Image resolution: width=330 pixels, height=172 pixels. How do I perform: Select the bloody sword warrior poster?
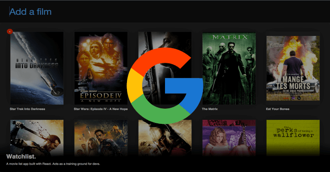click(x=37, y=138)
